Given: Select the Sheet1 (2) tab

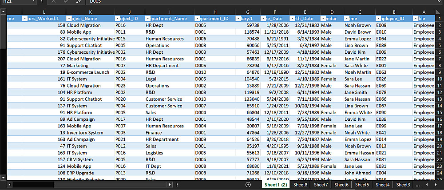Looking at the screenshot, I should click(x=276, y=185).
